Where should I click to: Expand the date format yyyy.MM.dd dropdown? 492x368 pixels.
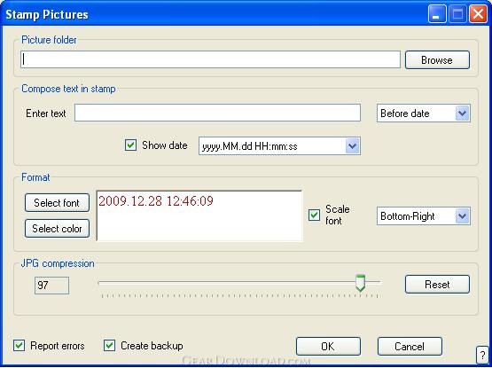pos(279,145)
